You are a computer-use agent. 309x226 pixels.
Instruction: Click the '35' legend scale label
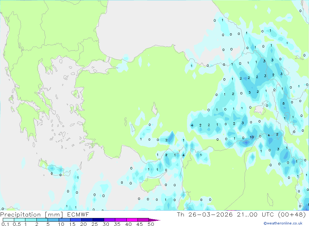point(117,224)
